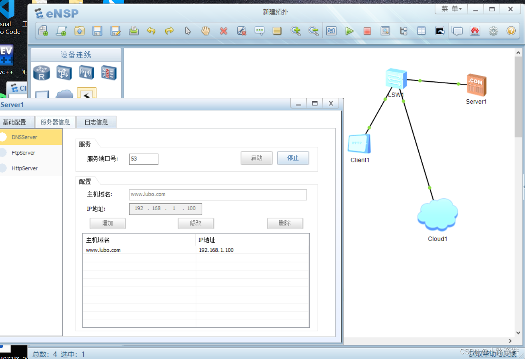Click the IP地址 column header
The image size is (525, 359).
252,240
